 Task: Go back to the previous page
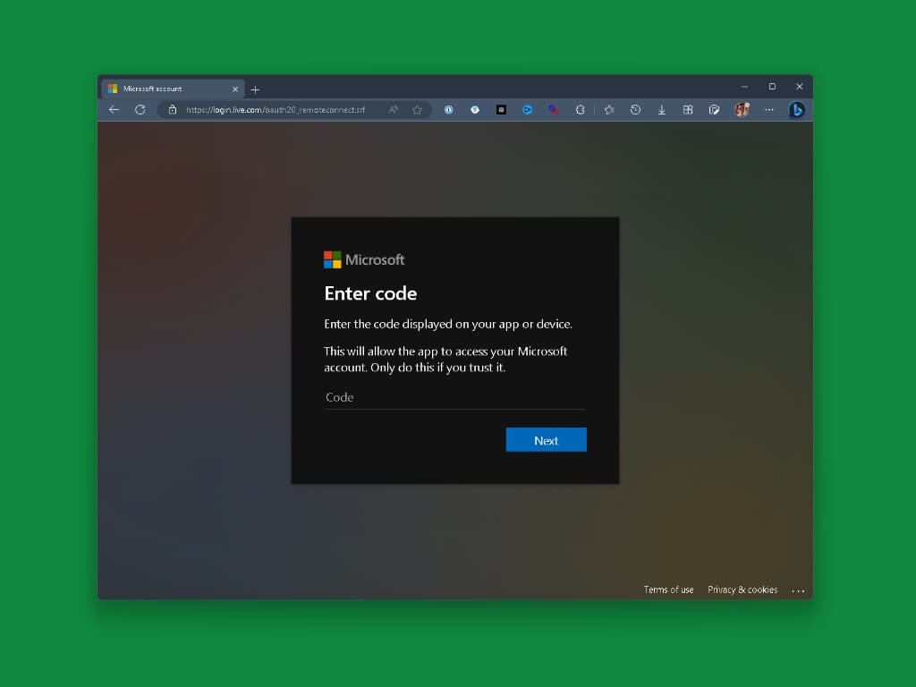(x=114, y=109)
